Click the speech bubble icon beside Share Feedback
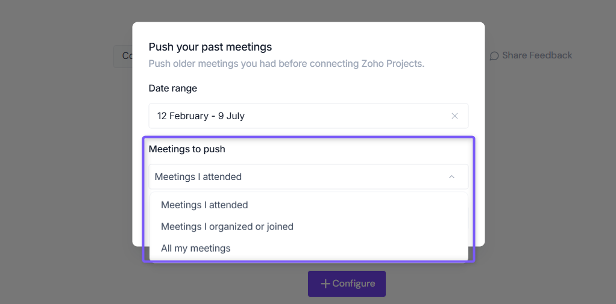 click(494, 56)
